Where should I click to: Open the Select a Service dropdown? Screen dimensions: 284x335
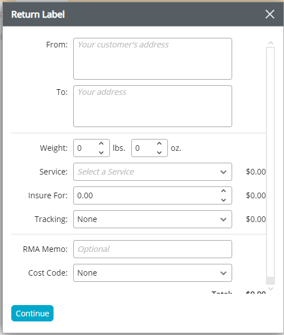(x=153, y=172)
